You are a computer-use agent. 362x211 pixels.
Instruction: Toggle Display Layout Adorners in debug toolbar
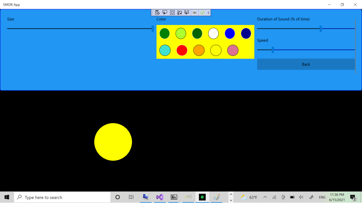pos(172,13)
